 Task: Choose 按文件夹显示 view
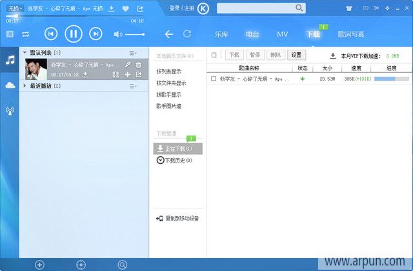pos(171,83)
